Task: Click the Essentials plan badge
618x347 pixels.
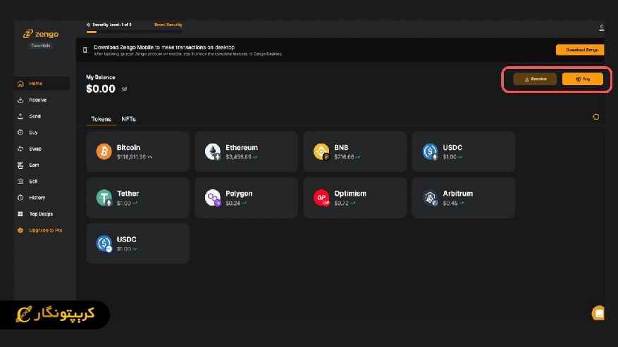Action: (41, 46)
